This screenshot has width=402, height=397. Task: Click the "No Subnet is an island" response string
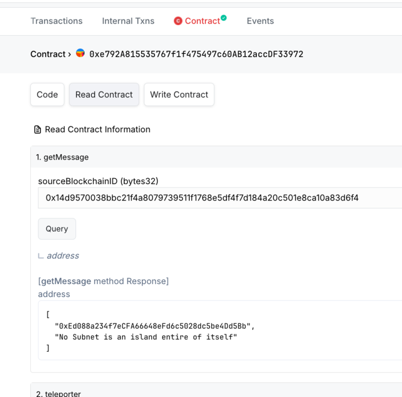pos(146,337)
